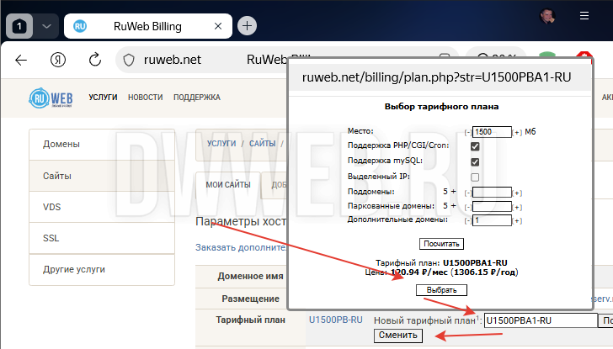The image size is (613, 349).
Task: Expand the tab list dropdown chevron
Action: 46,26
